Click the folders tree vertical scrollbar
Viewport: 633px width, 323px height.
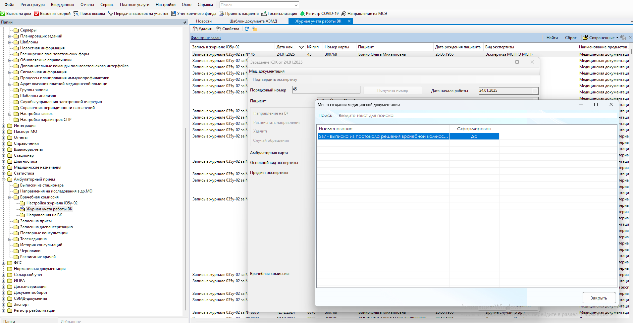click(185, 219)
